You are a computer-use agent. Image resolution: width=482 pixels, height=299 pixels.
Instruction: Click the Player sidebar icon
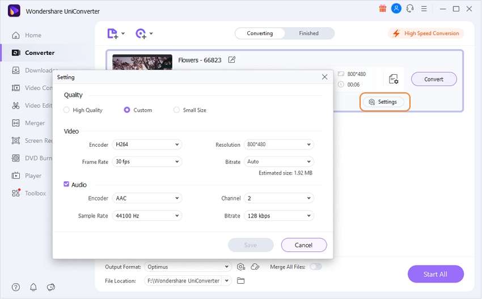coord(16,176)
